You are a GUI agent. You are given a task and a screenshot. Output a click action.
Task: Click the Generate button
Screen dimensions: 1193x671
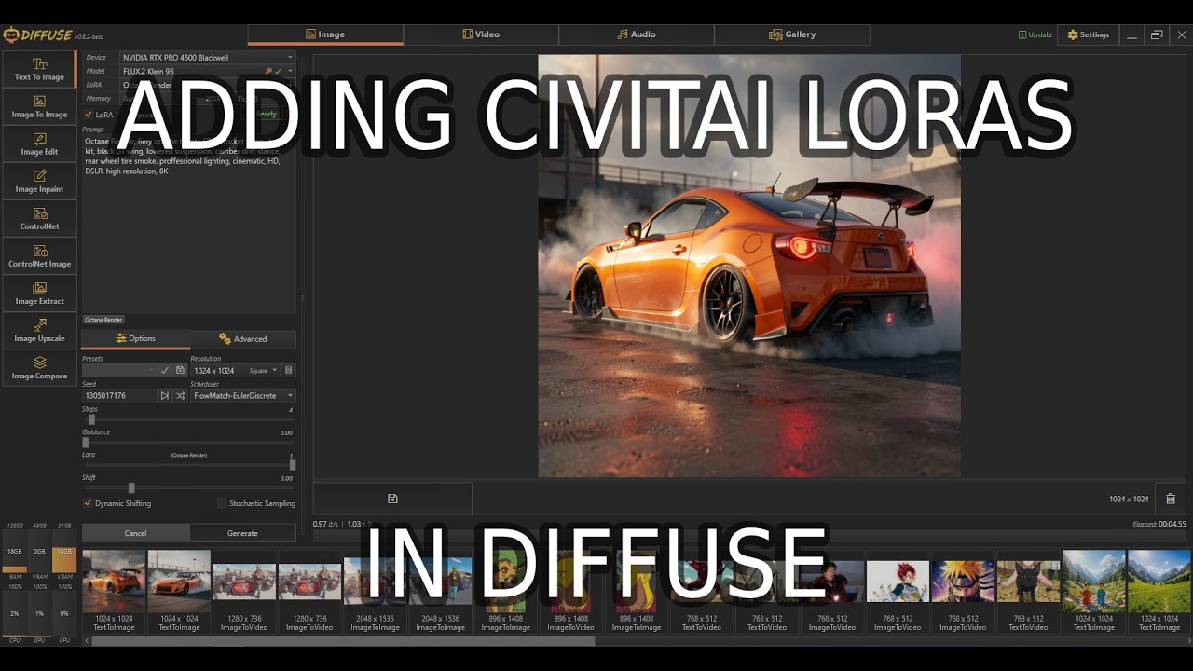242,533
